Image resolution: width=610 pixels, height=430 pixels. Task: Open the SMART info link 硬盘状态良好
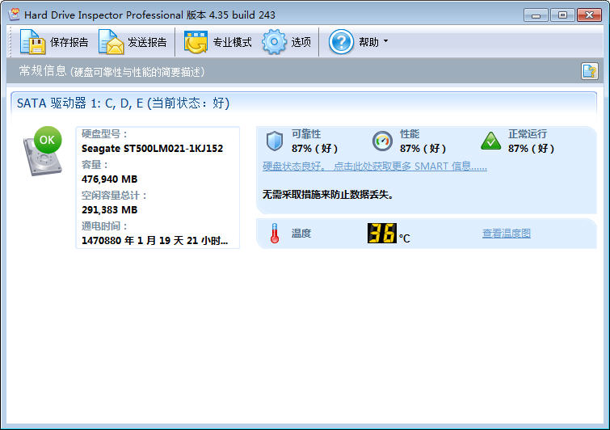[375, 167]
